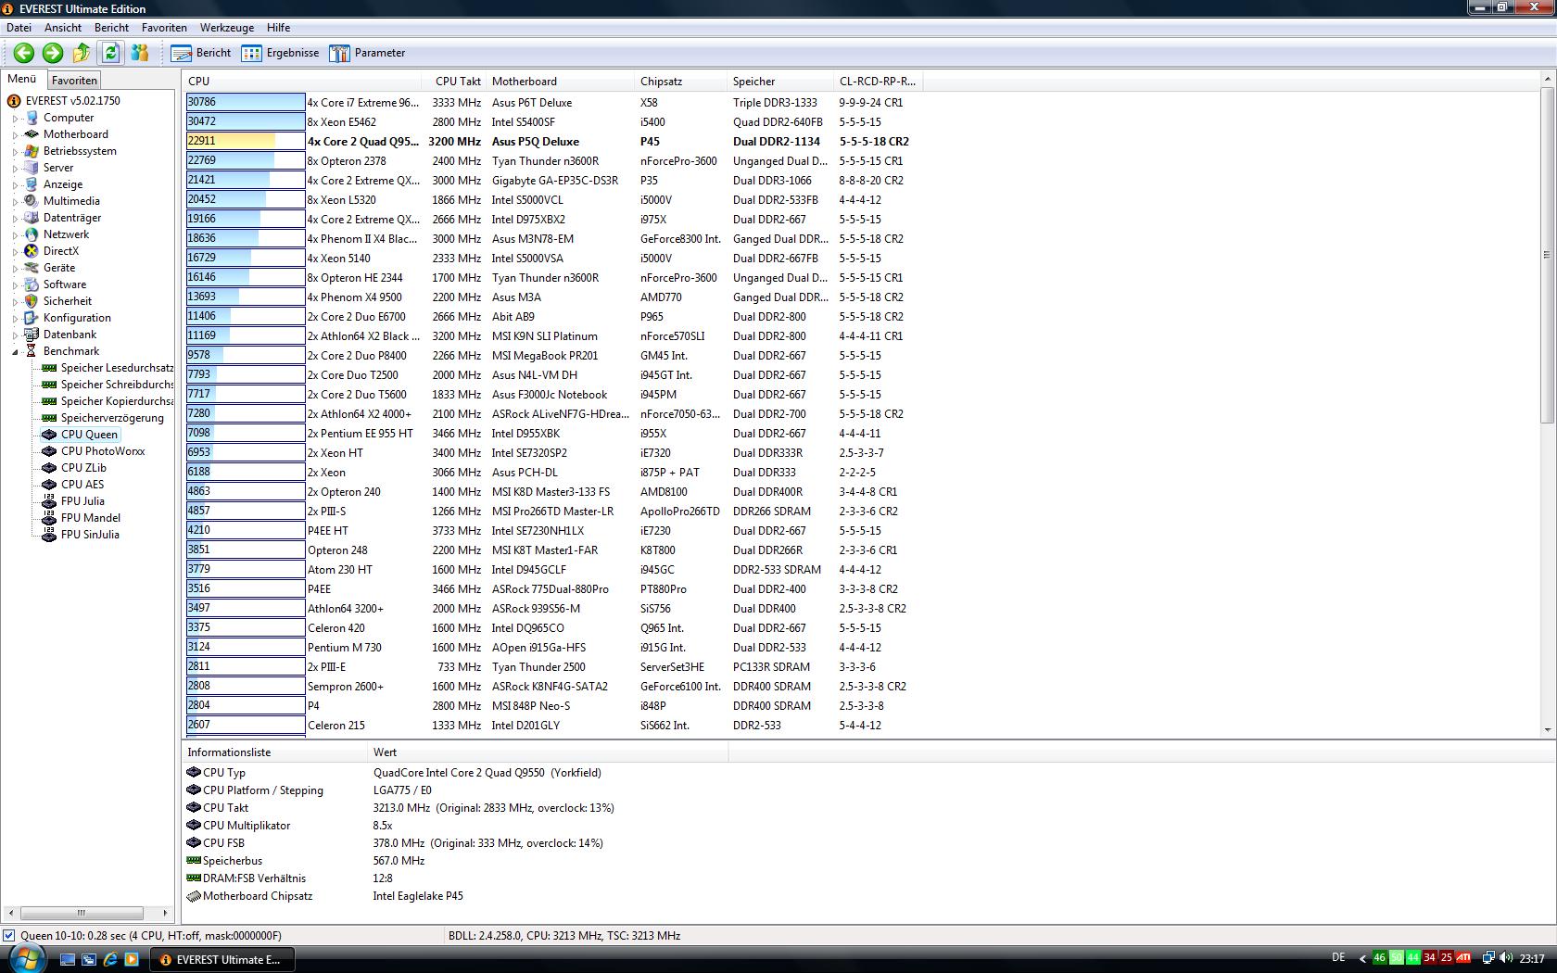This screenshot has height=973, width=1557.
Task: Select the FPU Julia benchmark item
Action: pos(82,501)
